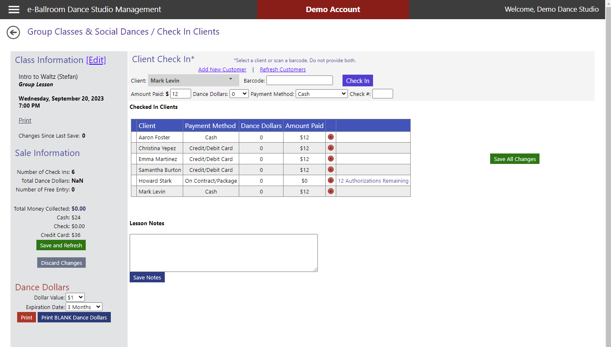Remove Emma Martinez using the red delete icon
611x347 pixels.
330,158
